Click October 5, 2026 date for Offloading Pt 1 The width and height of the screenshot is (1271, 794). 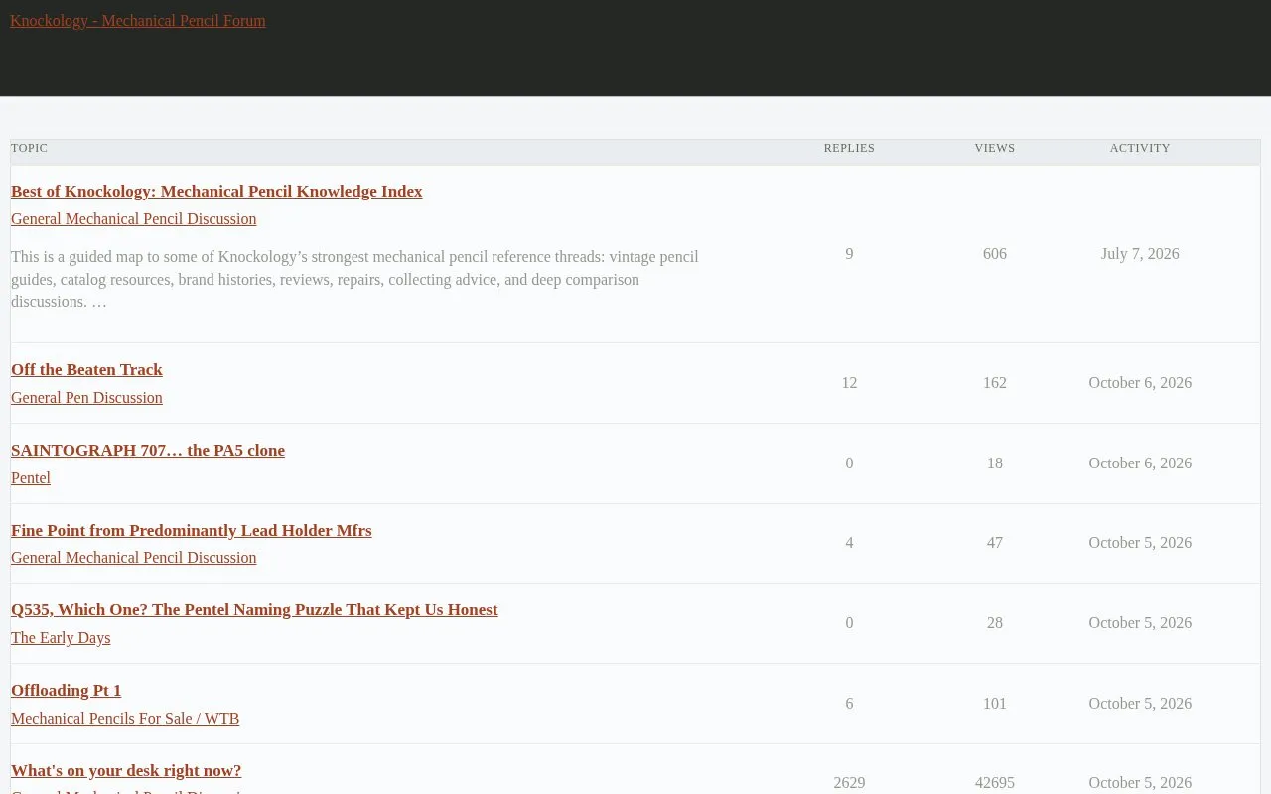[x=1140, y=704]
